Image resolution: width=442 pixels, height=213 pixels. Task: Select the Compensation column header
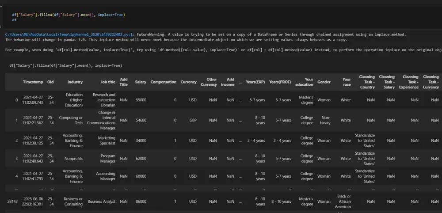(x=163, y=82)
